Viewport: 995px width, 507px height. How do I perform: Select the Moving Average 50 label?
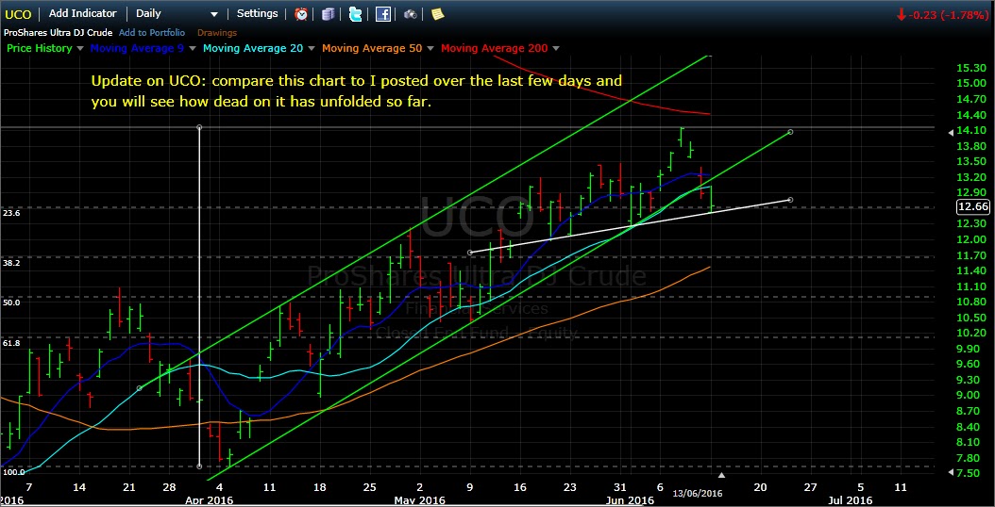tap(372, 48)
